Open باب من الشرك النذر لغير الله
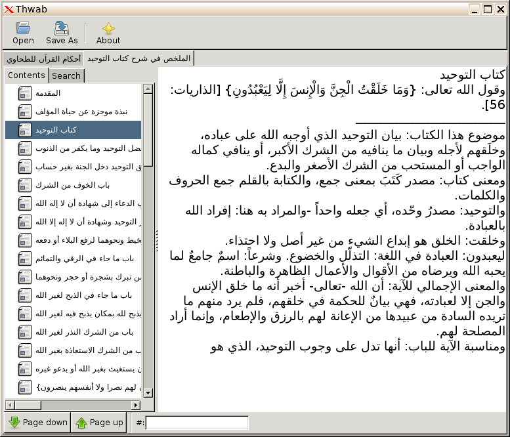This screenshot has height=437, width=510. pos(84,332)
